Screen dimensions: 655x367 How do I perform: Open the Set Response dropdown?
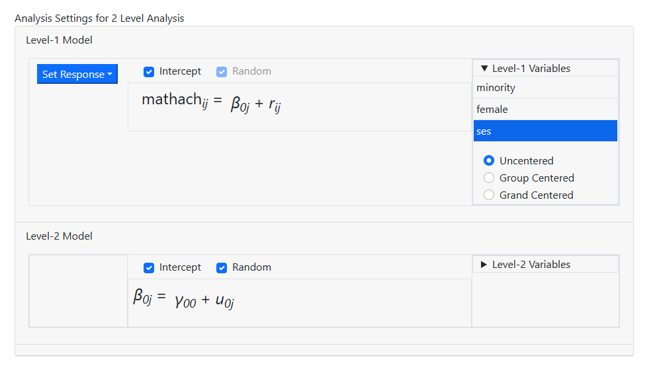77,75
